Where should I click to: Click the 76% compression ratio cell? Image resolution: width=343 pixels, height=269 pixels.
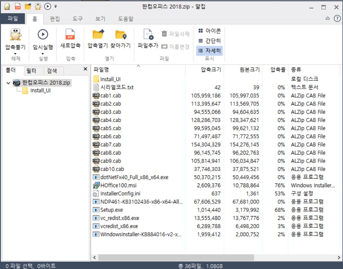[x=280, y=186]
